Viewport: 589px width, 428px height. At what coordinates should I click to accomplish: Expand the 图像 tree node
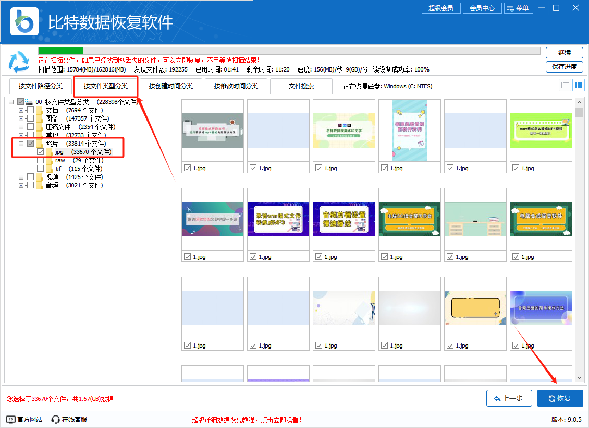pos(21,118)
